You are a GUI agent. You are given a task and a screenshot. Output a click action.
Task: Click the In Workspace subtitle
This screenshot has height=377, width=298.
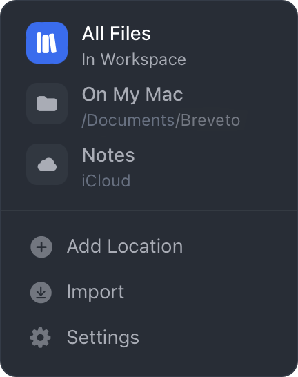coord(134,59)
